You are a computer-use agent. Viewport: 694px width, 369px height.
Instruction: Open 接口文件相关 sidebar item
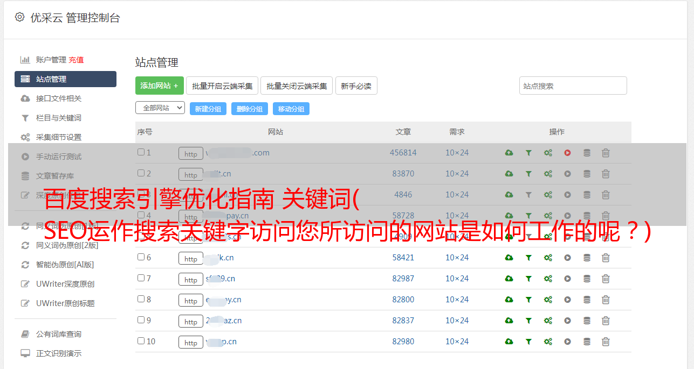59,98
